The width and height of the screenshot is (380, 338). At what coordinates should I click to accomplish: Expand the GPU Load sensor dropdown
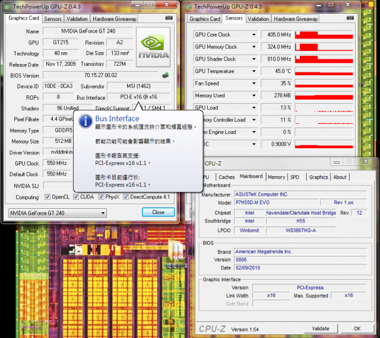click(254, 107)
